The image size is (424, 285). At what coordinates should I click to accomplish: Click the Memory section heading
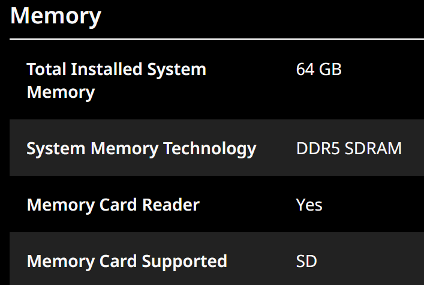point(56,17)
